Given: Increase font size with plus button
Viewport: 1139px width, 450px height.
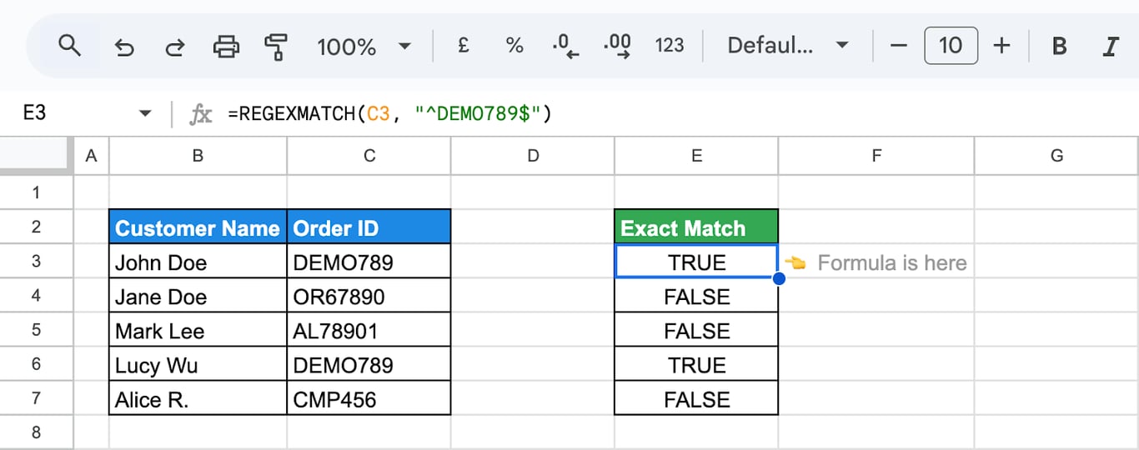Looking at the screenshot, I should (1002, 46).
